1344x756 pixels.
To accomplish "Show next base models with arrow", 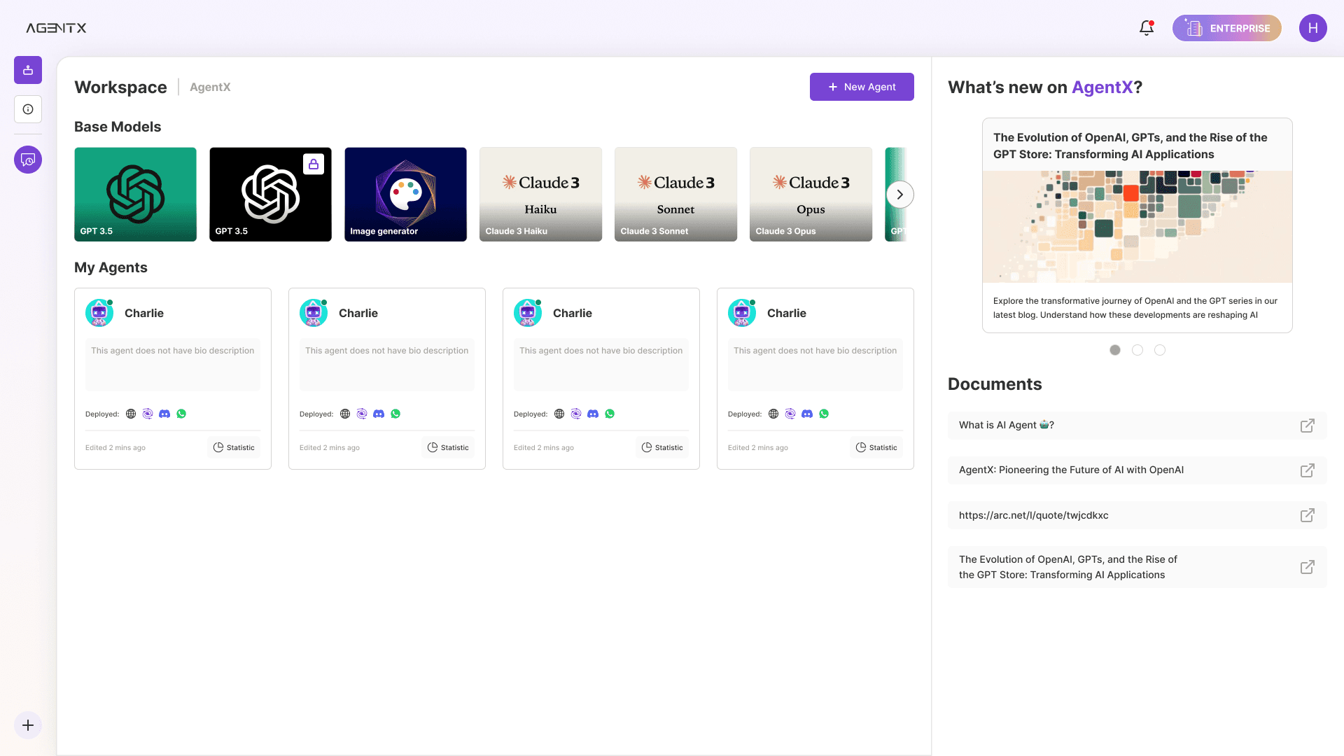I will [899, 195].
